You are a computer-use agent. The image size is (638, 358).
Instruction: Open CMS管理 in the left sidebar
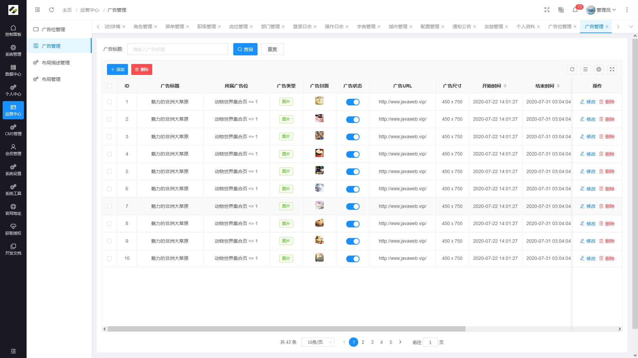click(13, 130)
